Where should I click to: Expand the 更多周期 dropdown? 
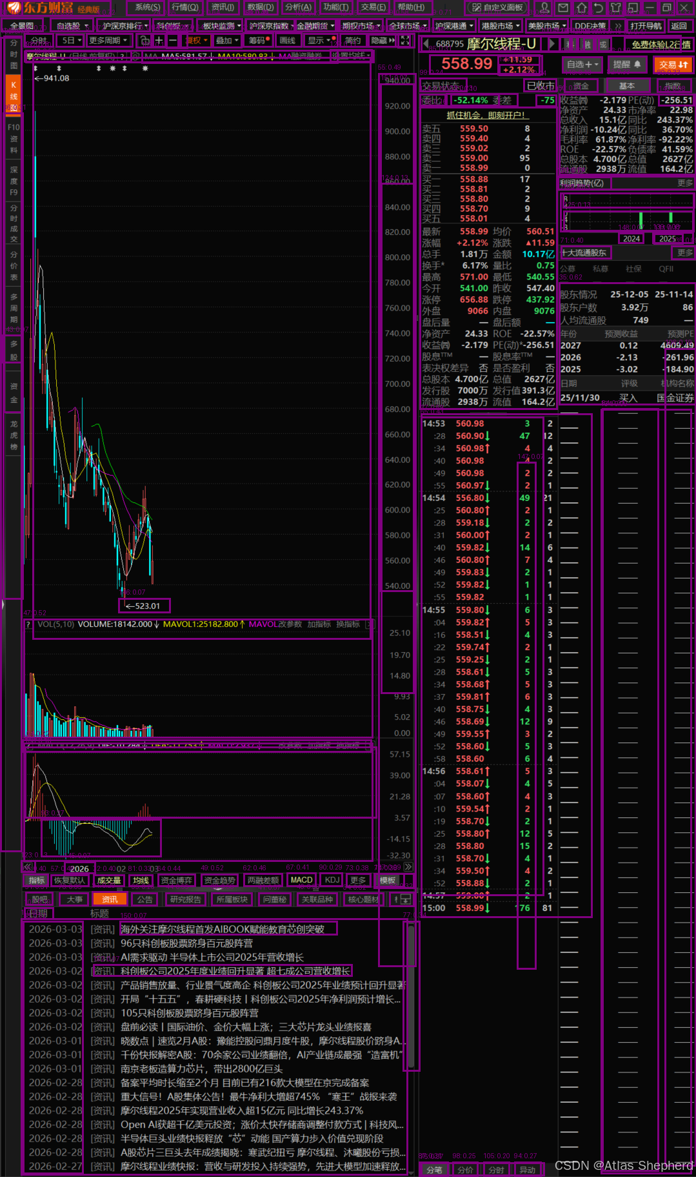click(108, 40)
